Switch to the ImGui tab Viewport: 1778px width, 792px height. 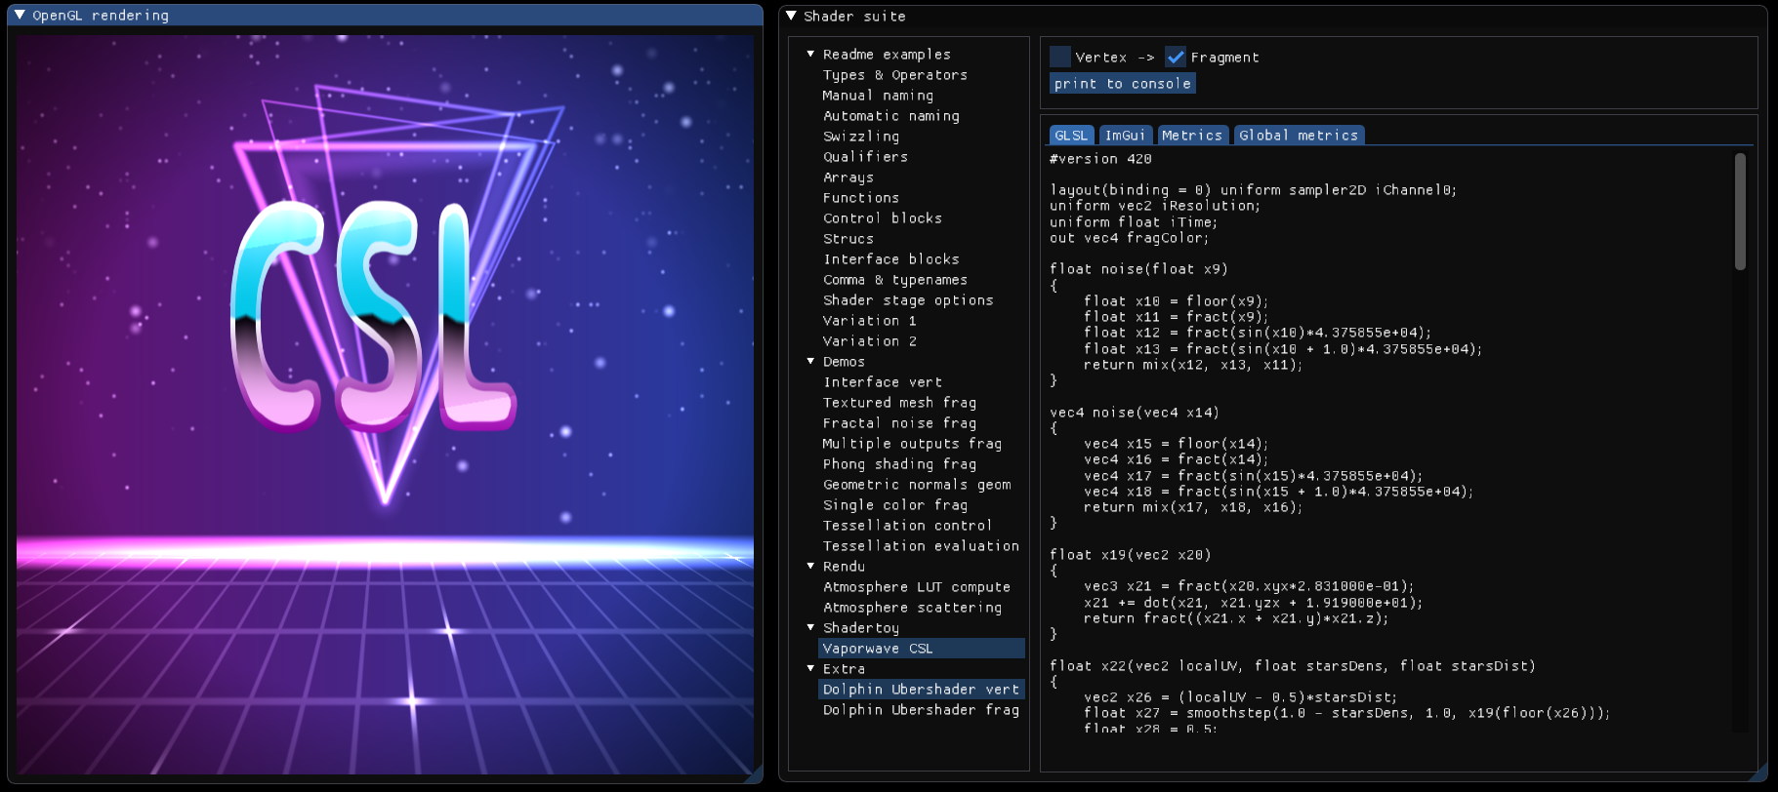[x=1126, y=136]
